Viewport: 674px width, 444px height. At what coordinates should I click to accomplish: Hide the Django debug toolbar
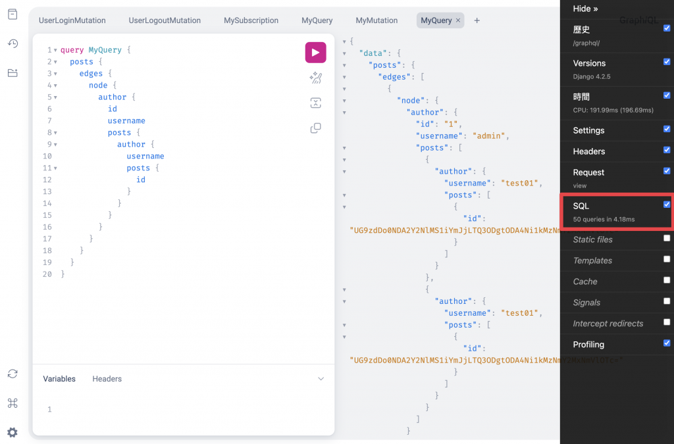click(x=585, y=9)
